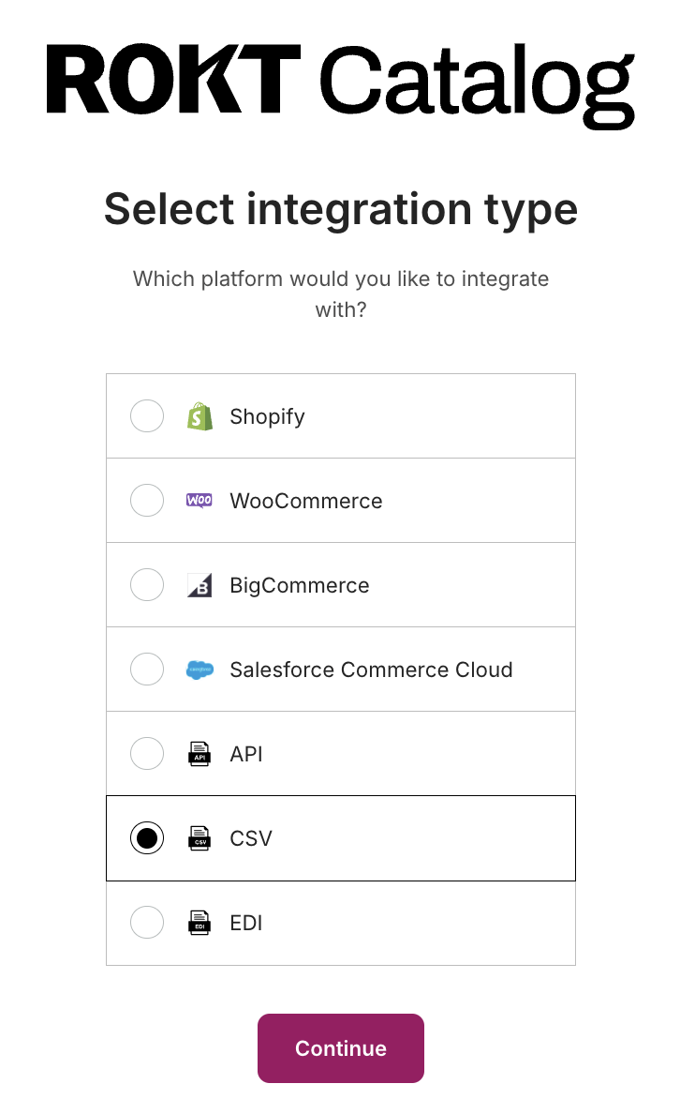This screenshot has width=680, height=1099.
Task: Click the BigCommerce logo icon
Action: coord(200,585)
